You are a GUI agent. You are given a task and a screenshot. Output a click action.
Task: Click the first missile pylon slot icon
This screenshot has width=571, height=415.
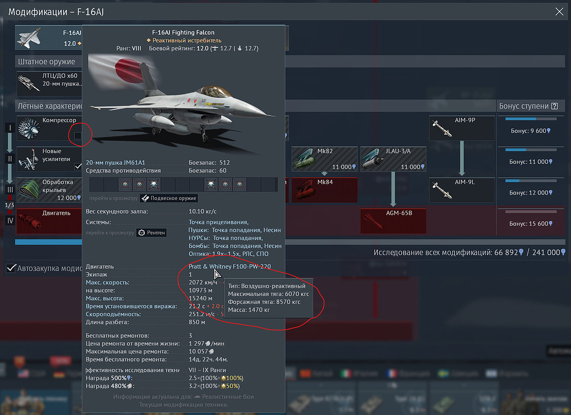(125, 184)
